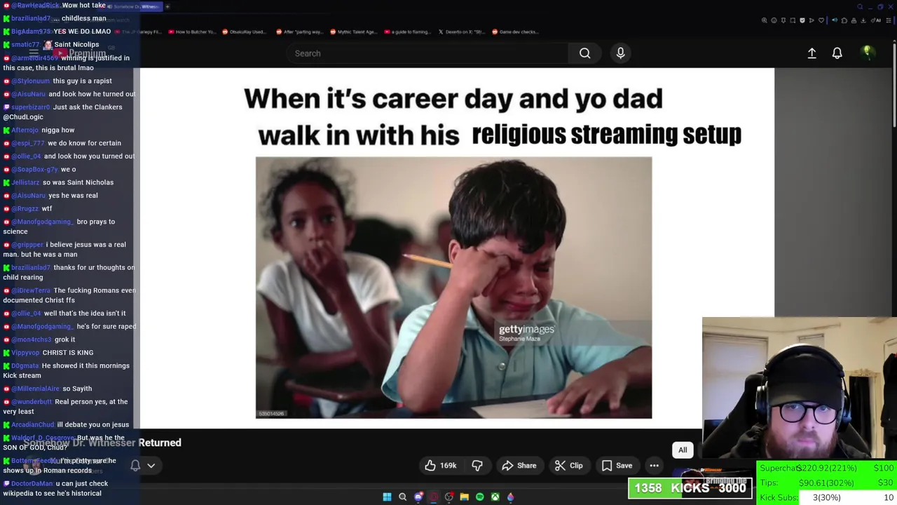
Task: Click the 1358 KICKS 3000 progress bar
Action: [690, 488]
